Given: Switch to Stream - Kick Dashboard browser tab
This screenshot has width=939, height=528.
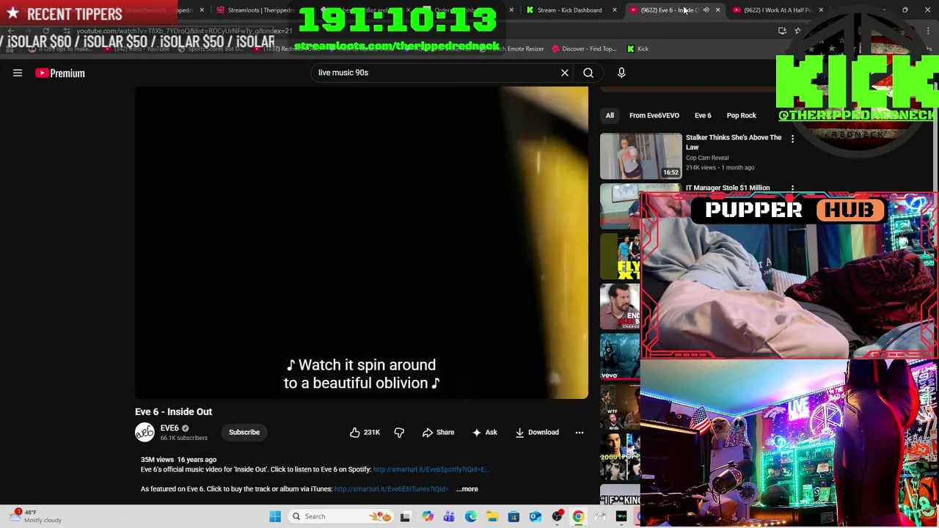Looking at the screenshot, I should 569,10.
